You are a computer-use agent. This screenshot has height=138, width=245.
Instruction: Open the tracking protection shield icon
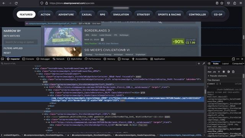coord(42,3)
